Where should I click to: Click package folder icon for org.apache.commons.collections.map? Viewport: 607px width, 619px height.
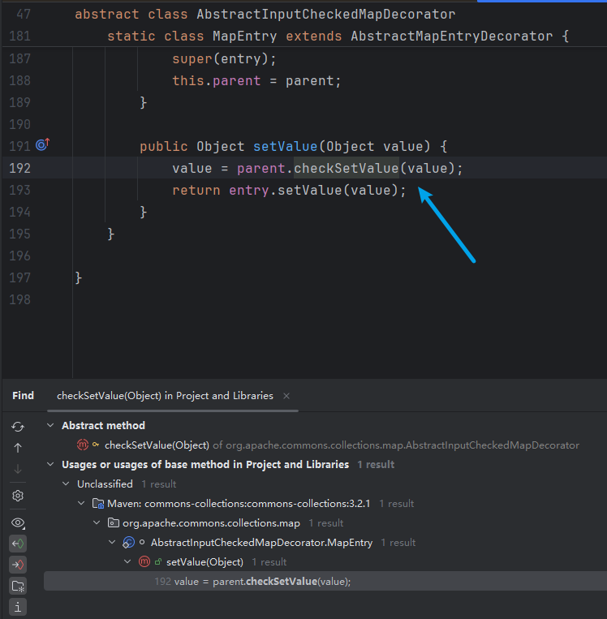coord(114,522)
